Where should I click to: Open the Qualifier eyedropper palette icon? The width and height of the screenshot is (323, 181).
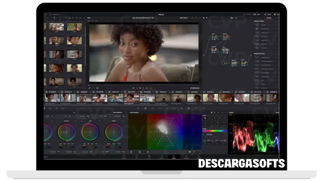[153, 108]
